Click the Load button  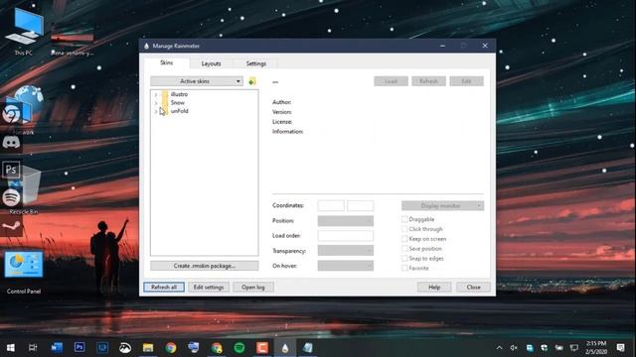(x=391, y=81)
